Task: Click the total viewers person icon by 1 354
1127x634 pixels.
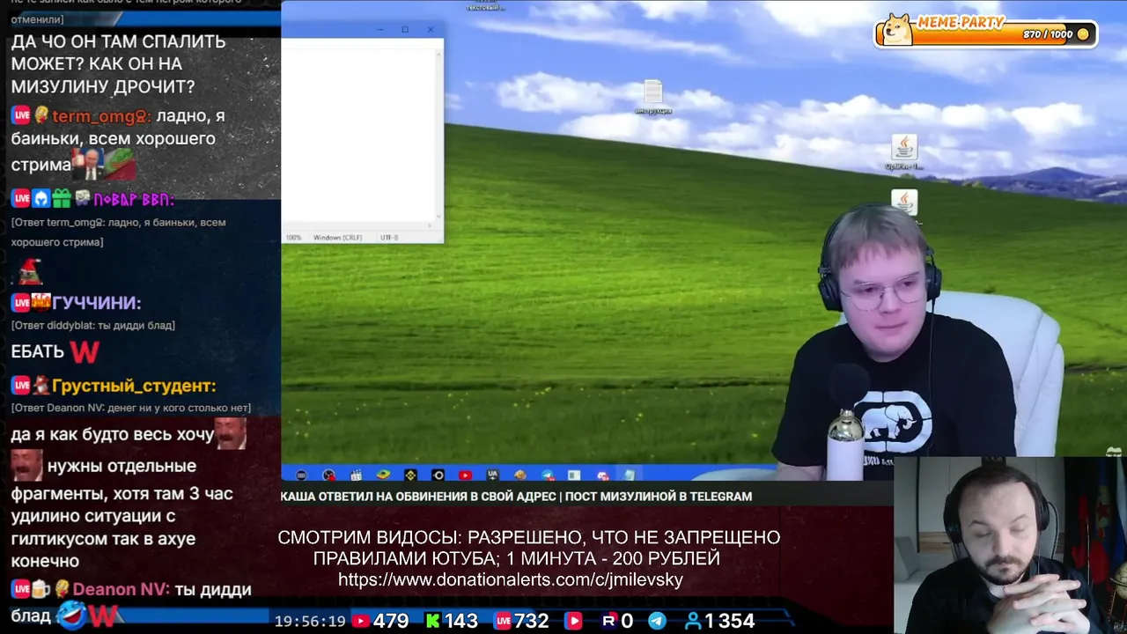Action: click(x=693, y=621)
